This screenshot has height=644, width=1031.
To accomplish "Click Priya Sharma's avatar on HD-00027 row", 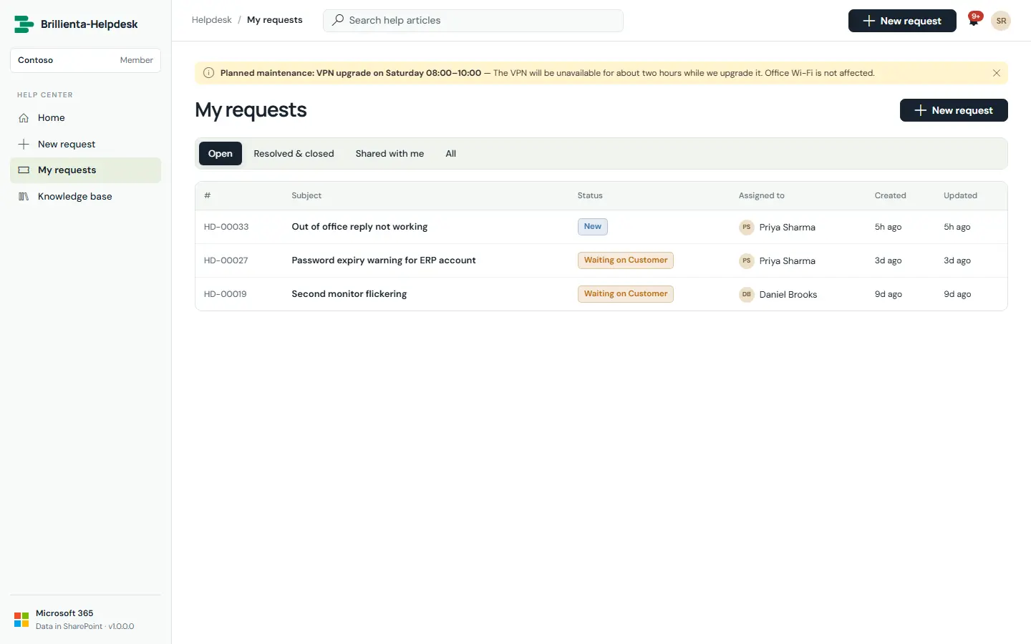I will click(747, 260).
